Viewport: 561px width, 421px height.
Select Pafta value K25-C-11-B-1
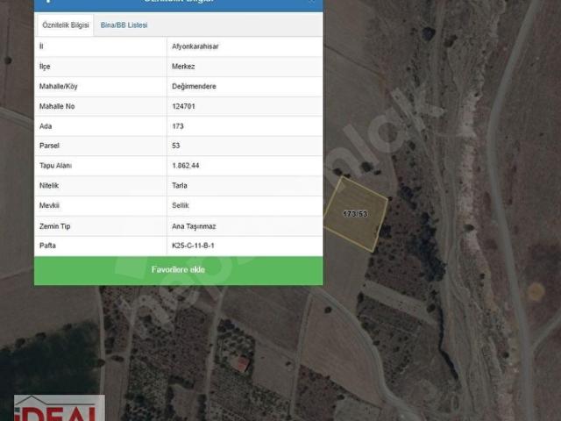tap(193, 246)
